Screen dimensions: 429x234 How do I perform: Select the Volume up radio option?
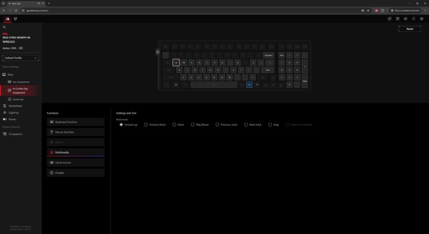click(121, 124)
